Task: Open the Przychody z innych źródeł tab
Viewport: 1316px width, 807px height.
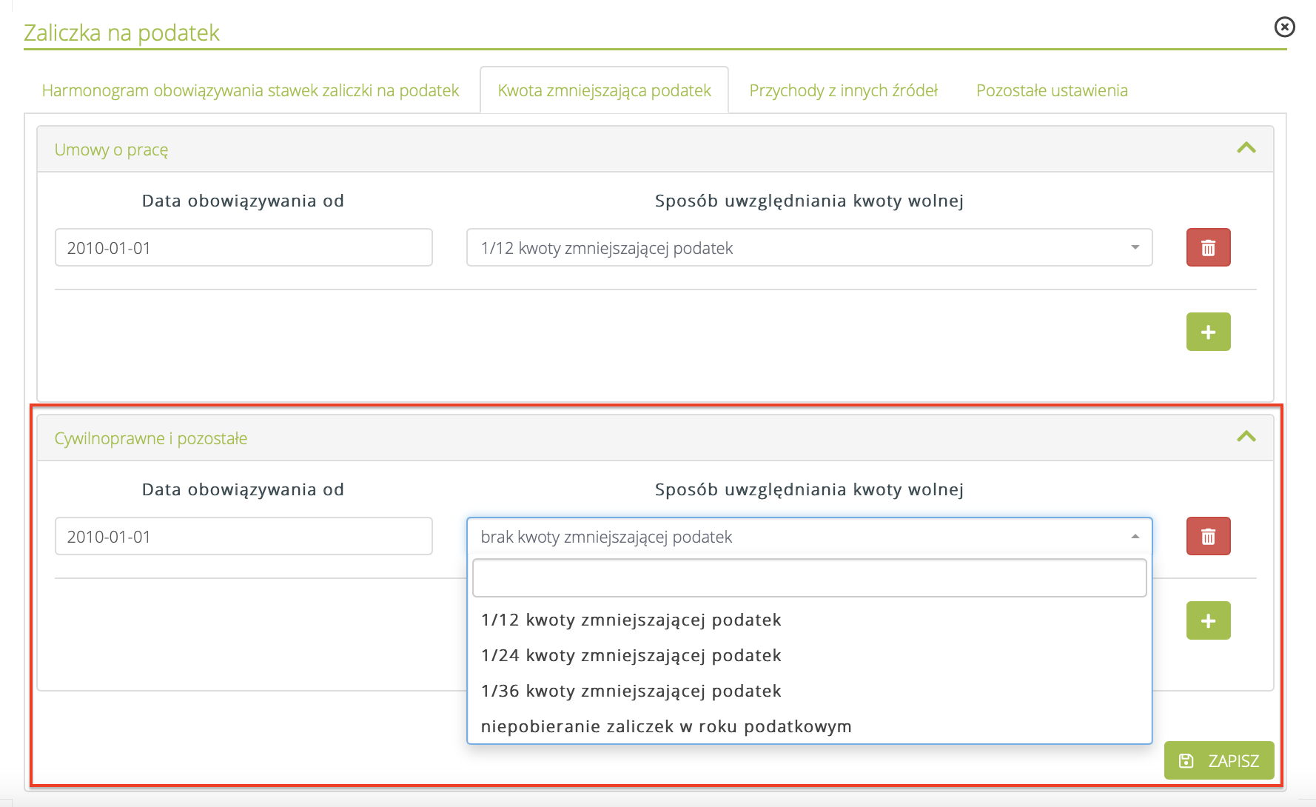Action: tap(843, 90)
